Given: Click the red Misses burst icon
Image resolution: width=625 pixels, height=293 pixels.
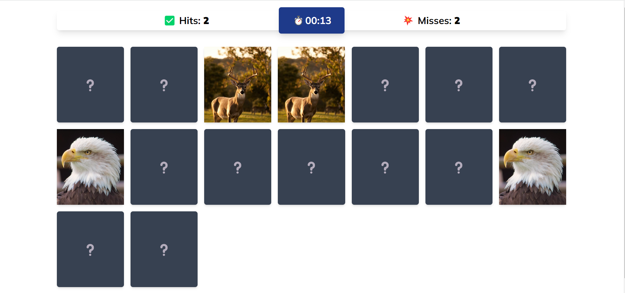Looking at the screenshot, I should 408,20.
